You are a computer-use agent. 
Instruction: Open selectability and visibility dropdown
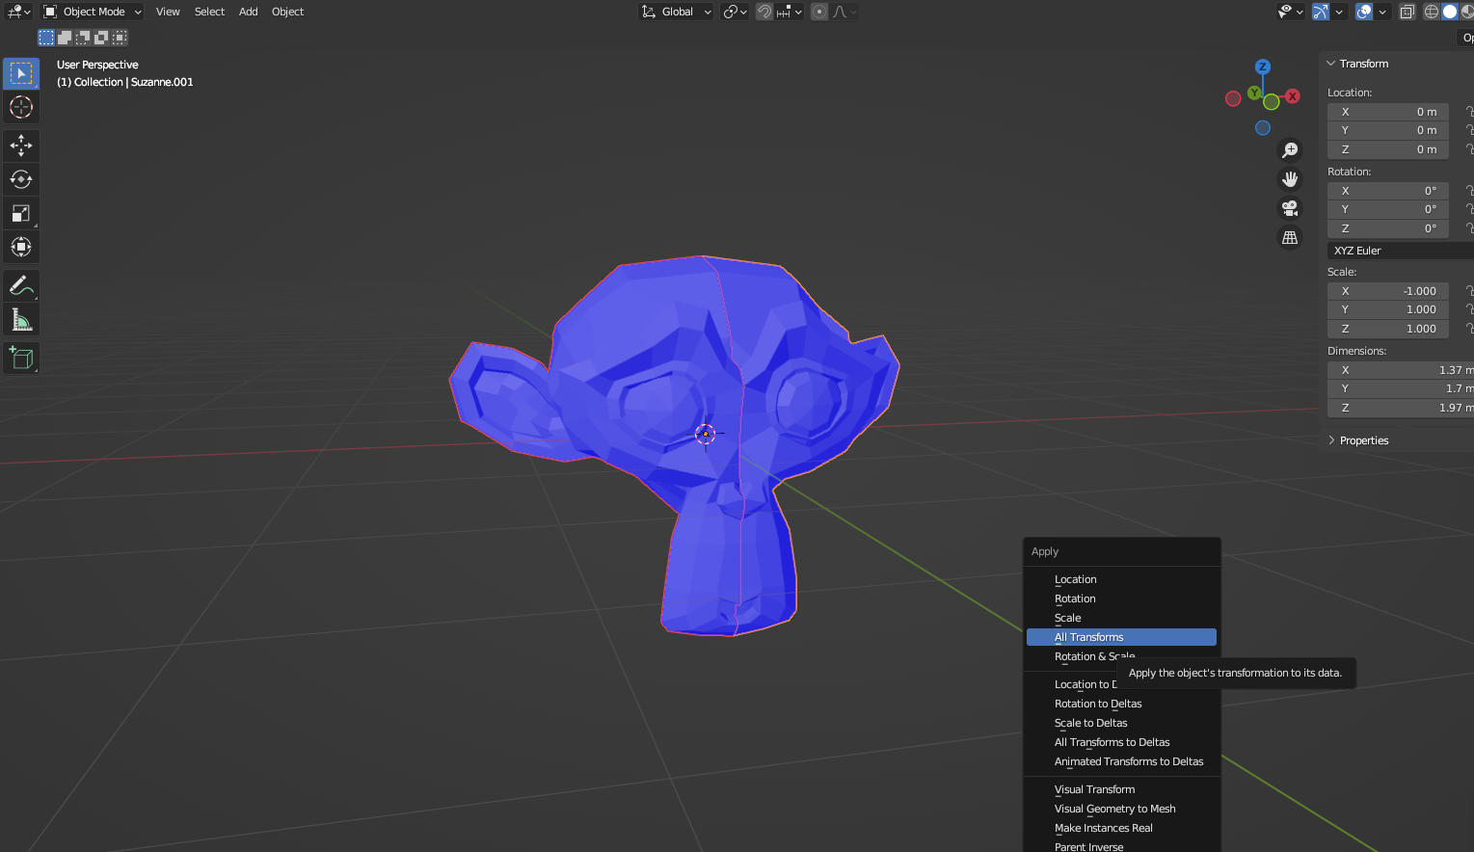coord(1291,12)
